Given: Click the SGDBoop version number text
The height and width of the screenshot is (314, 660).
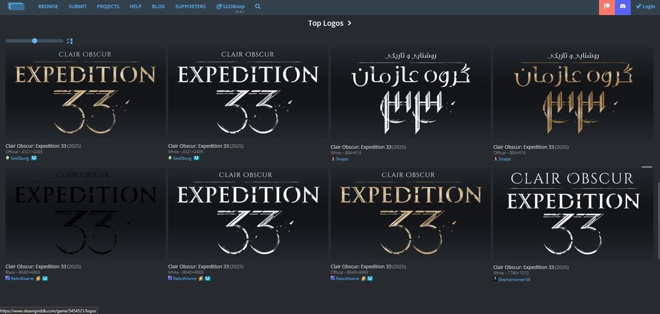Looking at the screenshot, I should (x=240, y=12).
